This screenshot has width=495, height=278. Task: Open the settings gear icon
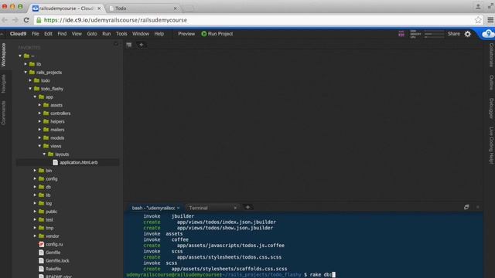(467, 34)
